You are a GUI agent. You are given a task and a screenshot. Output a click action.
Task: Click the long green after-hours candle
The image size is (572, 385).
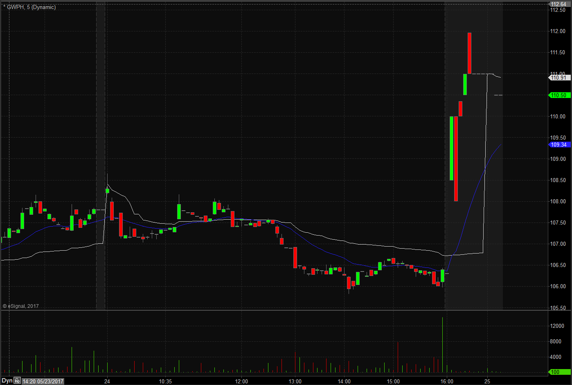(x=451, y=148)
